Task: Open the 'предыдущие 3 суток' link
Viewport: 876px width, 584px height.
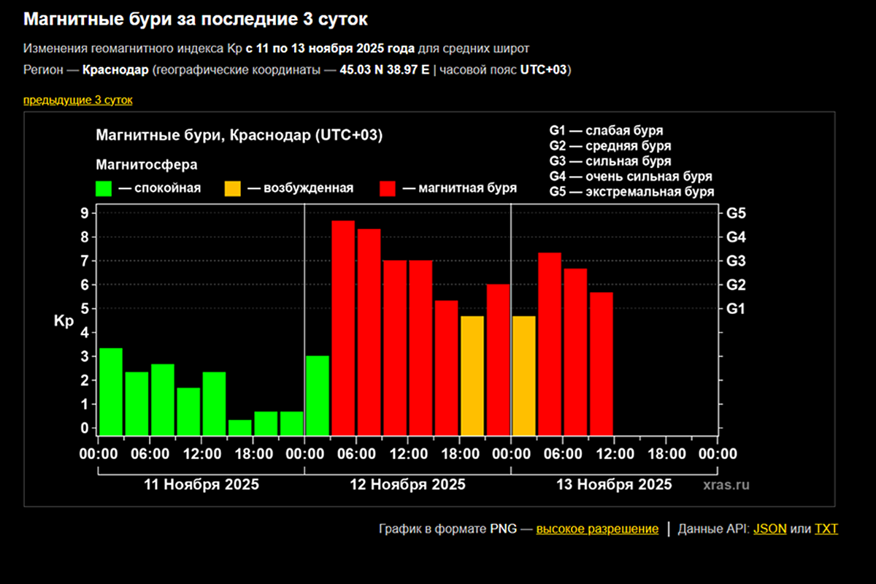Action: pos(77,100)
